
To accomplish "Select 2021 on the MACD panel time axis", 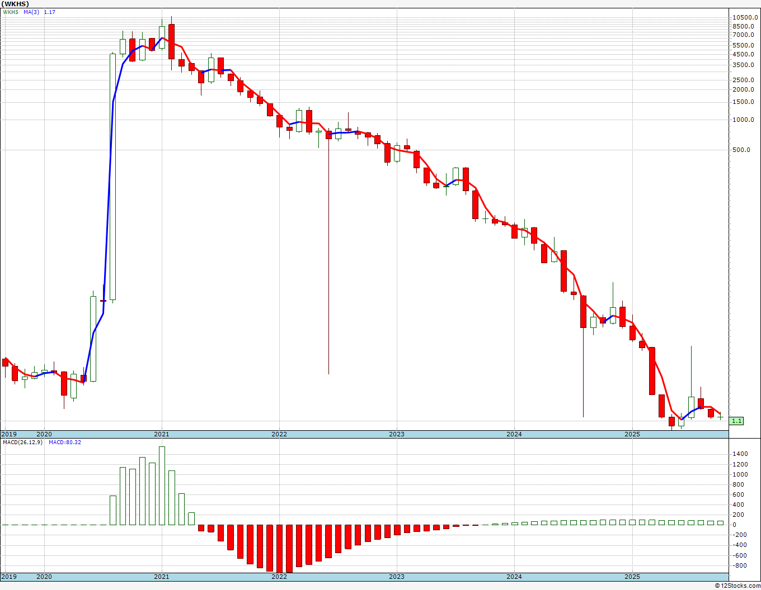I will pos(162,576).
